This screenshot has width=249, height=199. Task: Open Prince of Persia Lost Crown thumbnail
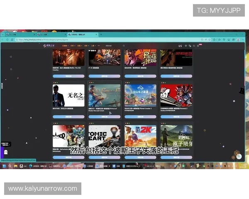click(x=105, y=95)
